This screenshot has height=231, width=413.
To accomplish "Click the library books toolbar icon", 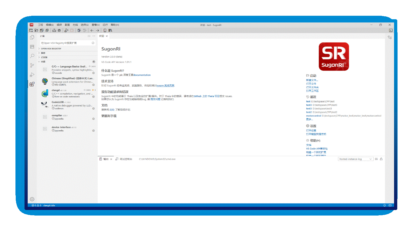I will (x=110, y=30).
